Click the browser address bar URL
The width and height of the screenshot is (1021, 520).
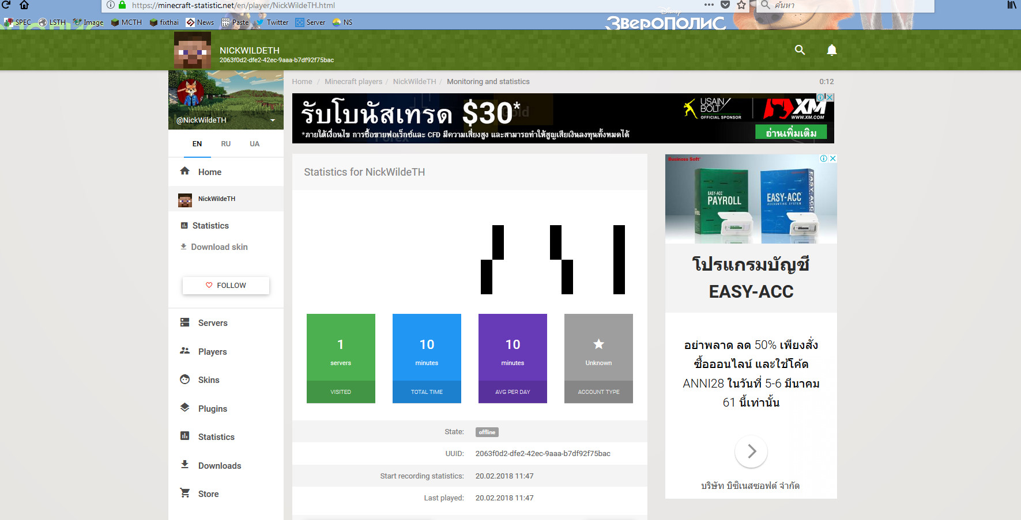346,5
